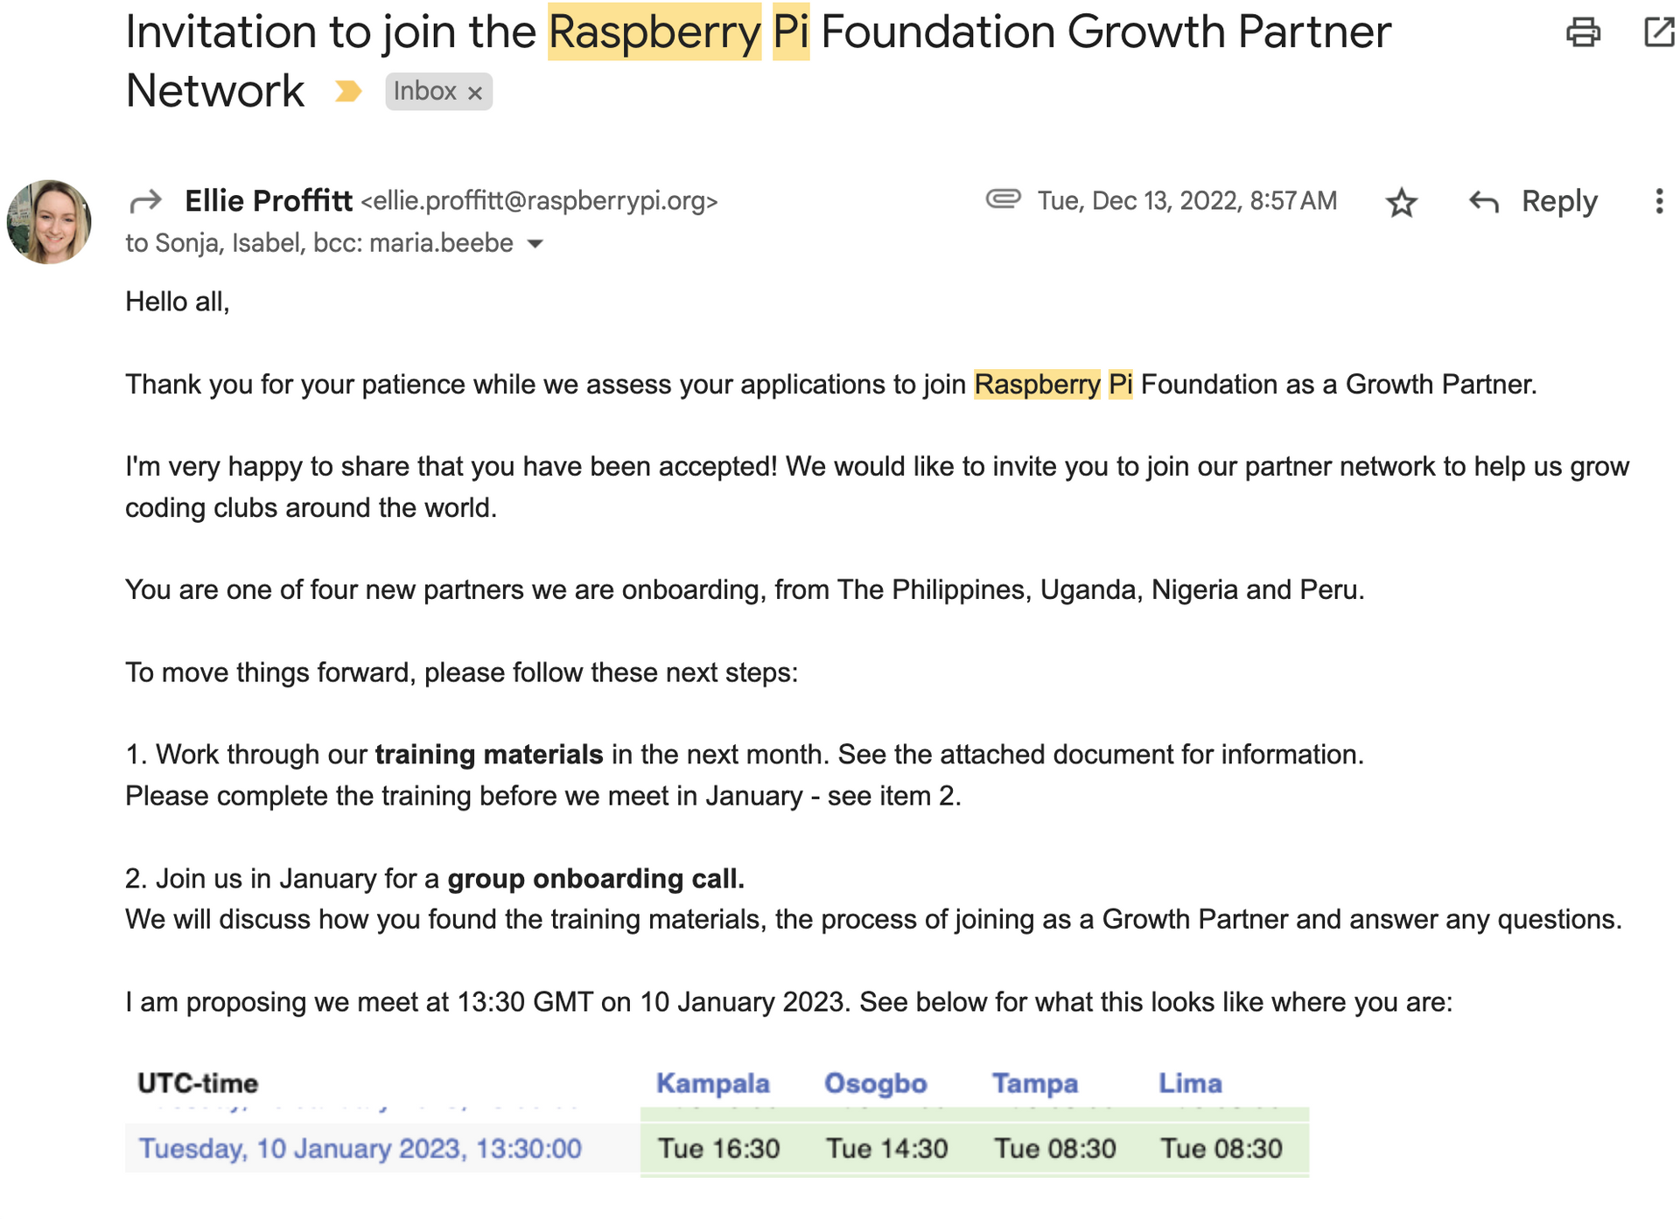
Task: Click sender name Ellie Proffitt
Action: [269, 201]
